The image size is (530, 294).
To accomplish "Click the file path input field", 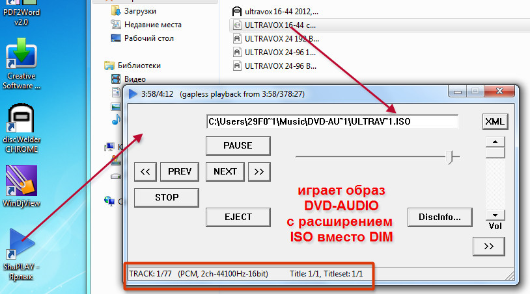I will (332, 121).
